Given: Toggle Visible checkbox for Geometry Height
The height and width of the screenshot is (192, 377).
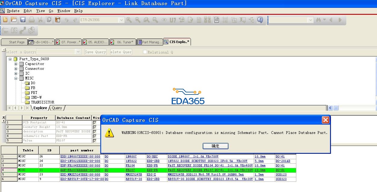Looking at the screenshot, I should click(x=95, y=127).
